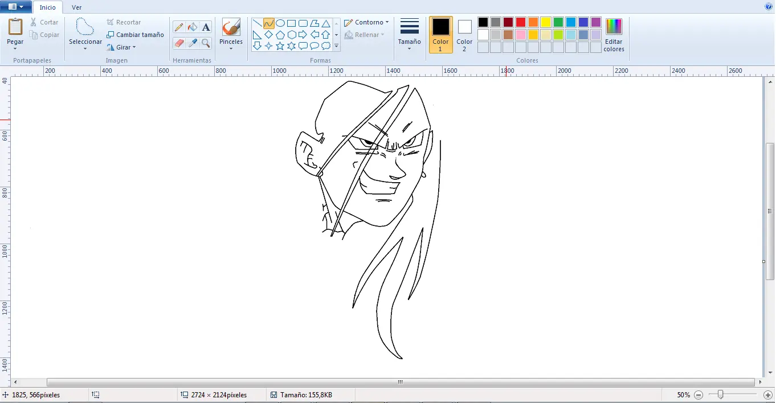
Task: Pick the dark gray color swatch
Action: [x=496, y=22]
